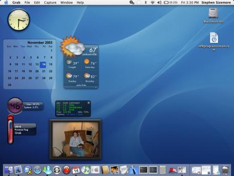Open System Preferences Apple logo icon
Image resolution: width=234 pixels, height=176 pixels.
95,170
